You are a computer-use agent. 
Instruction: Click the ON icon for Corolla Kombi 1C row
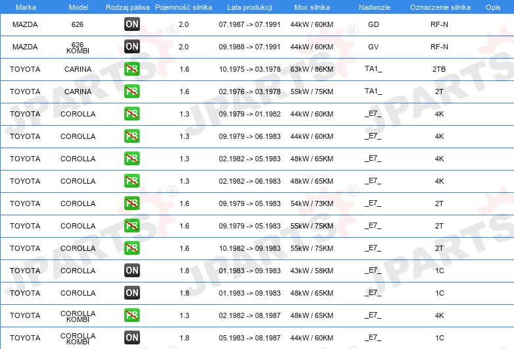pyautogui.click(x=131, y=337)
